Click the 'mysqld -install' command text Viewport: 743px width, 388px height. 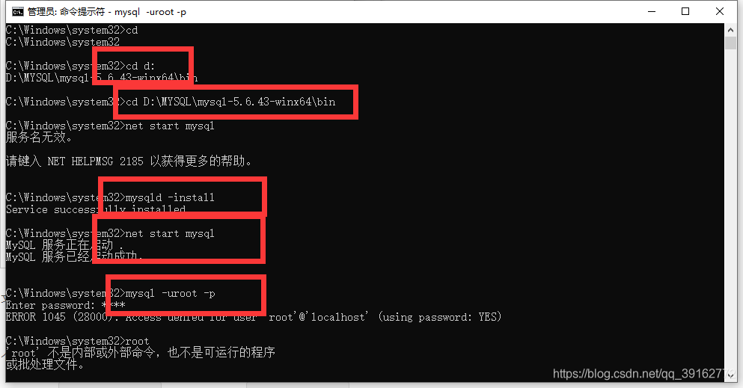170,197
